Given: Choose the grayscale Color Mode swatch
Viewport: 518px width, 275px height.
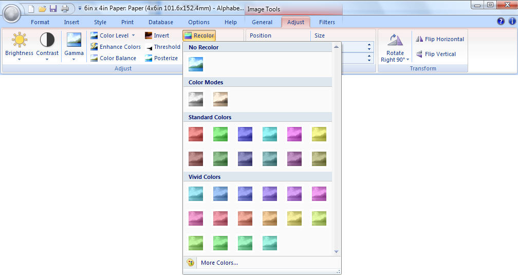Looking at the screenshot, I should [196, 99].
